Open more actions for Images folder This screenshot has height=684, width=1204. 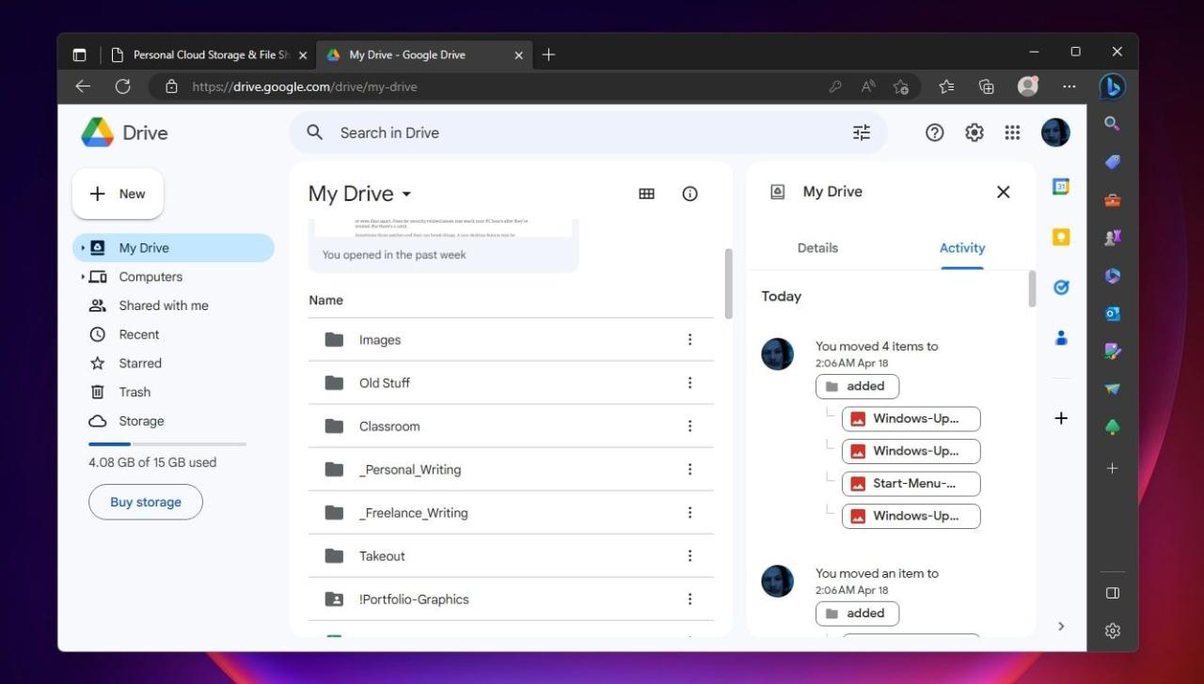click(x=689, y=339)
